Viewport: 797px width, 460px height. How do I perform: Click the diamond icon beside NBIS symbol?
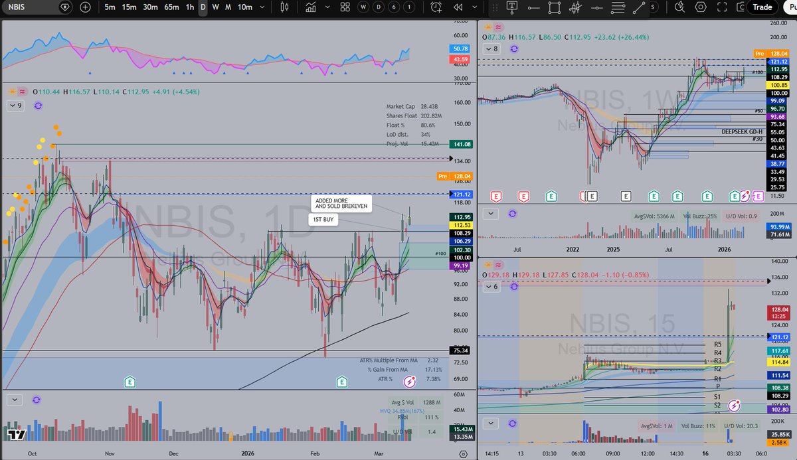point(64,7)
